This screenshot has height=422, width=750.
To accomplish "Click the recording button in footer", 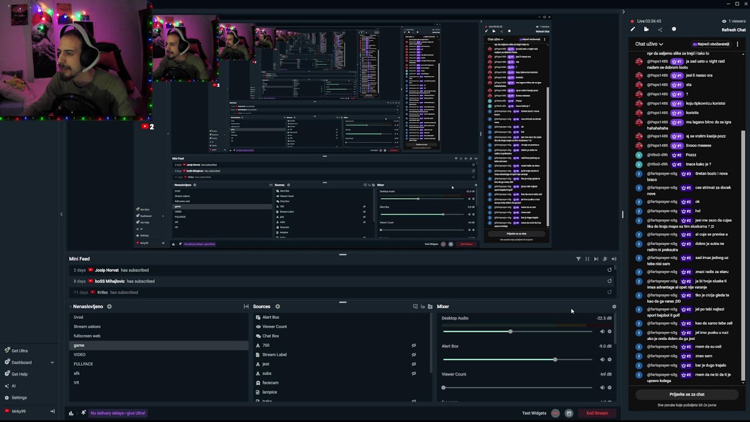I will (555, 413).
